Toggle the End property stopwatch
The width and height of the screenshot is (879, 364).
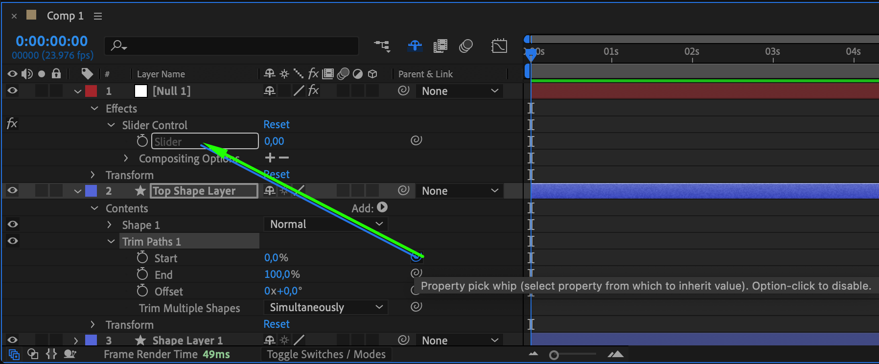point(142,274)
